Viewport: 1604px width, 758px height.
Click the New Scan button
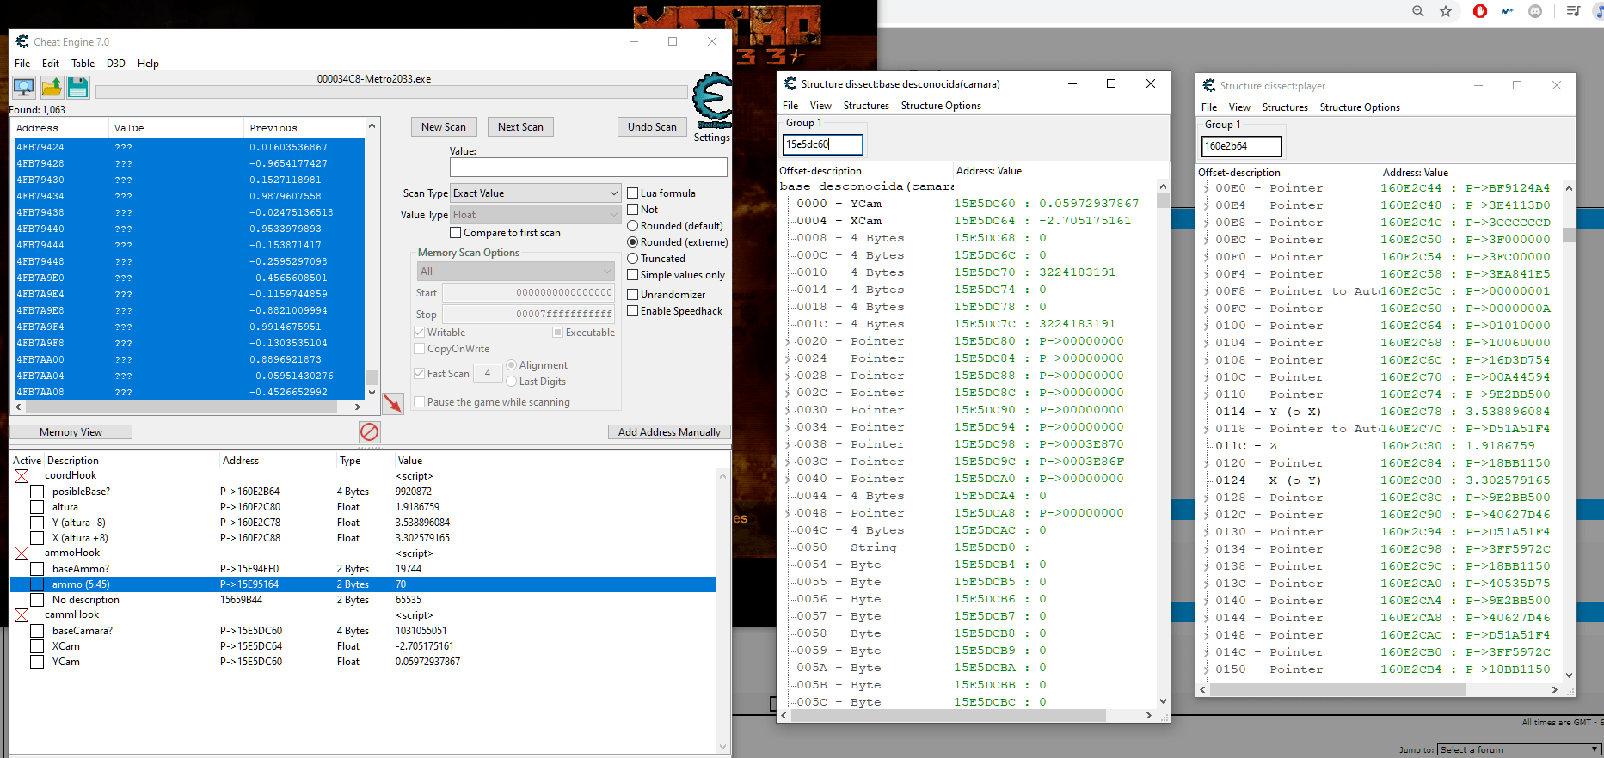pyautogui.click(x=444, y=127)
